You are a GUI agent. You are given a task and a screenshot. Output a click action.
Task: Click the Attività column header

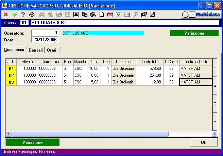27,62
